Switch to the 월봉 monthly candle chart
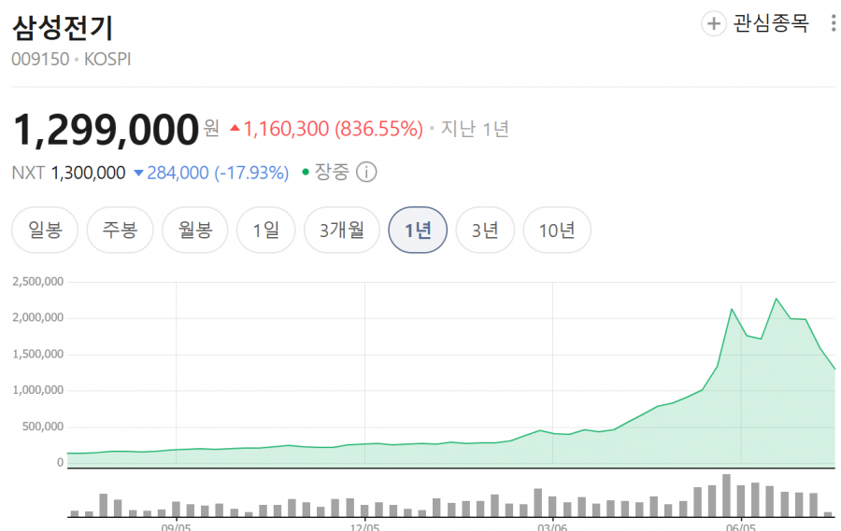 pos(195,230)
